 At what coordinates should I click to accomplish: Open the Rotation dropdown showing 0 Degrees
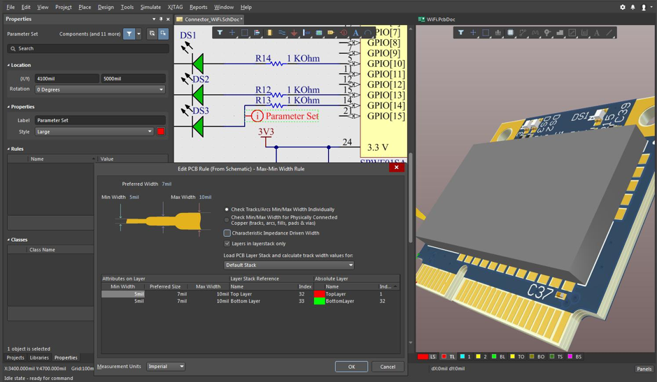100,89
